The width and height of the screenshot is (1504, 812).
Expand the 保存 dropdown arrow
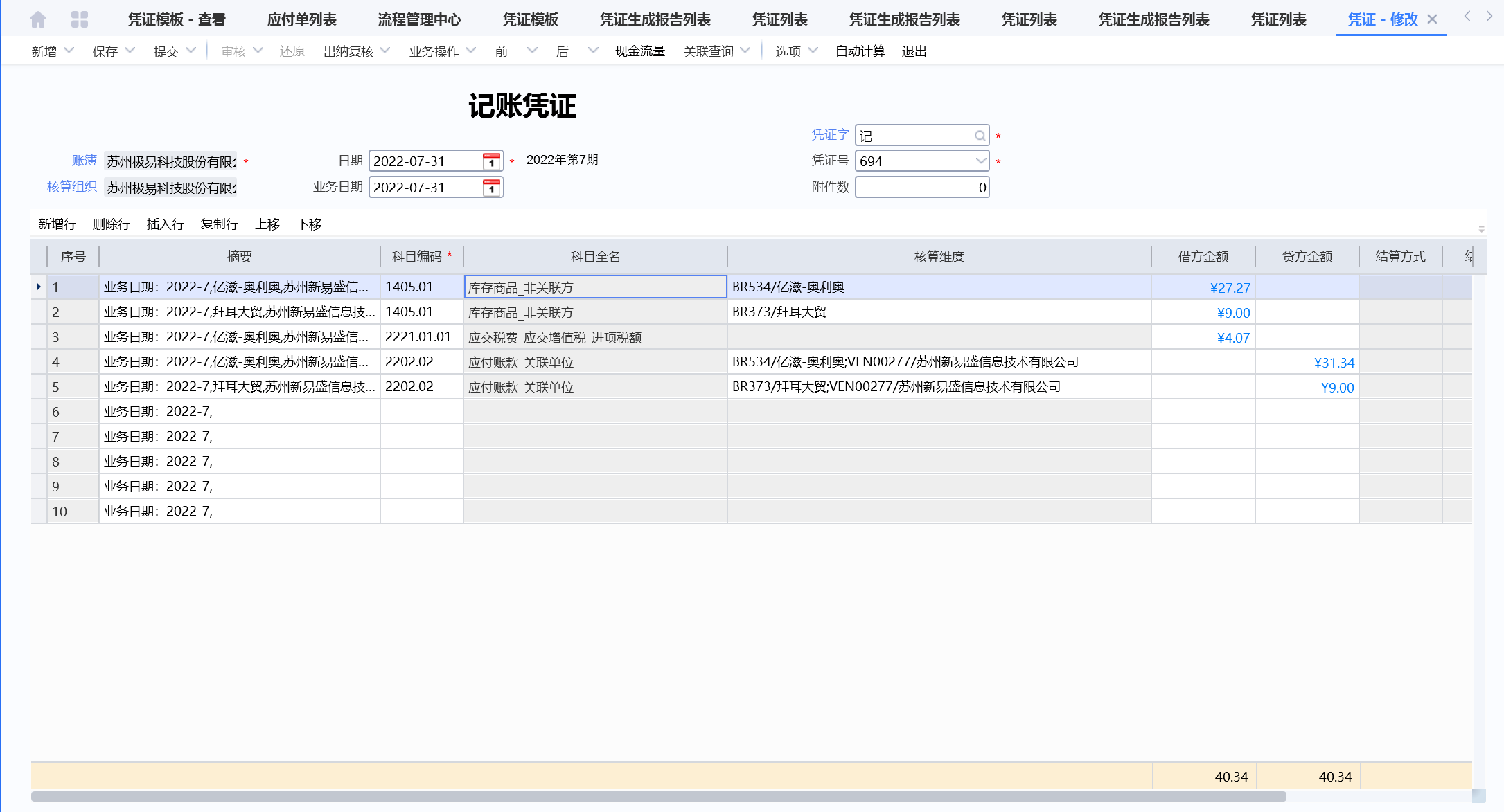130,51
